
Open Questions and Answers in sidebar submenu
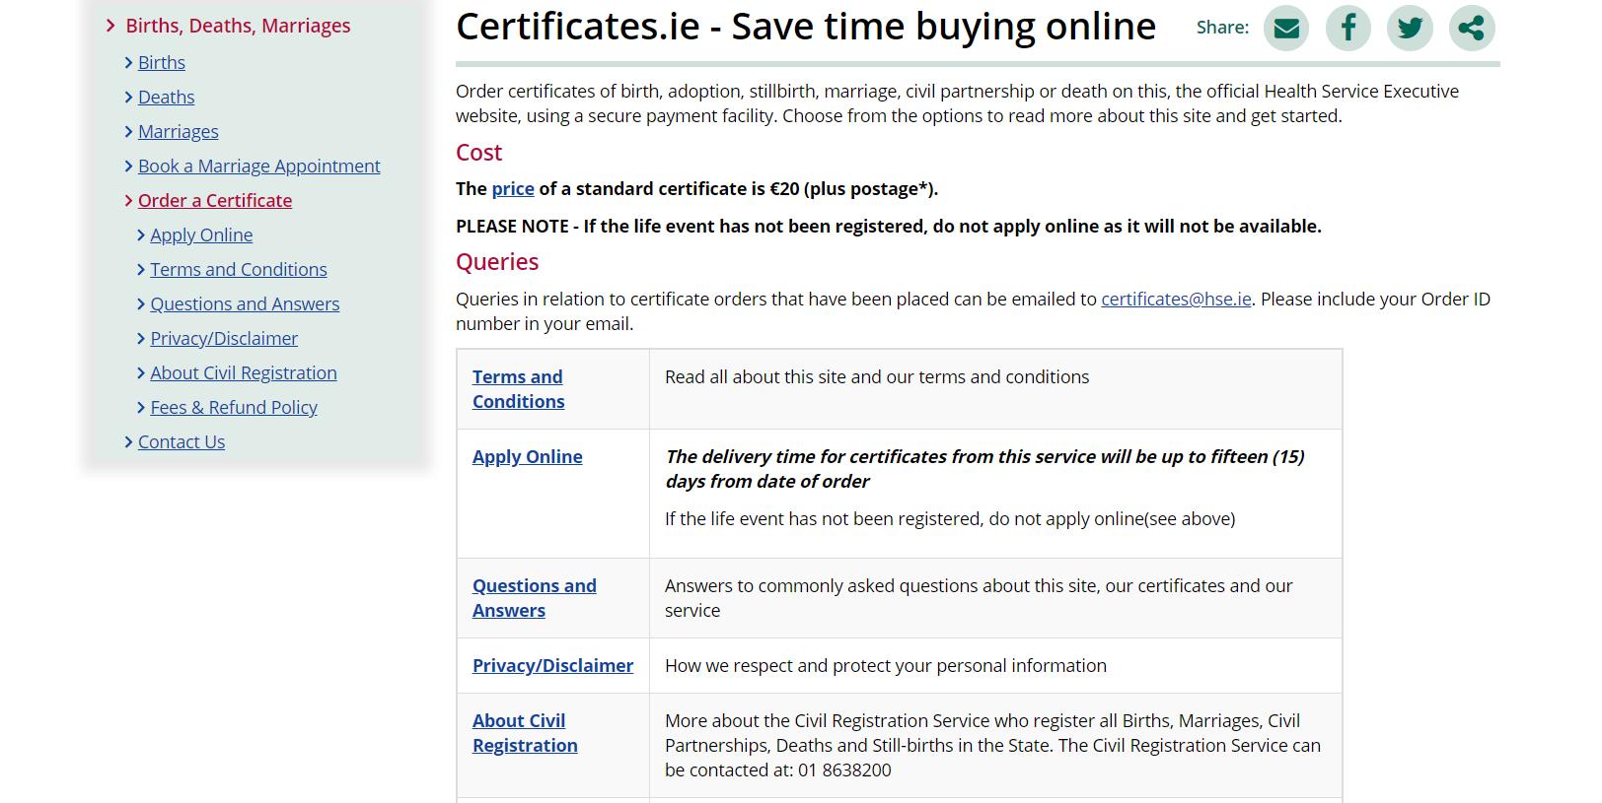pos(245,303)
